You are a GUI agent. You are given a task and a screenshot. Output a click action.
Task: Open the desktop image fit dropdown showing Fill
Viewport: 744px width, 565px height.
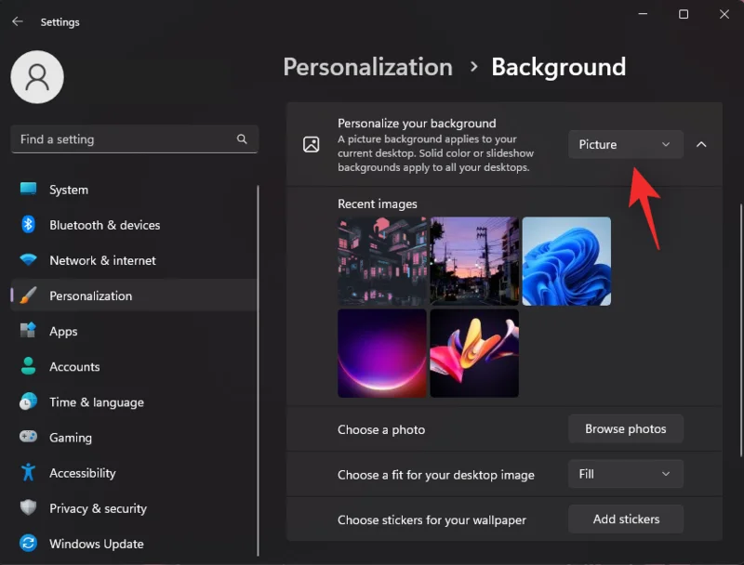625,474
